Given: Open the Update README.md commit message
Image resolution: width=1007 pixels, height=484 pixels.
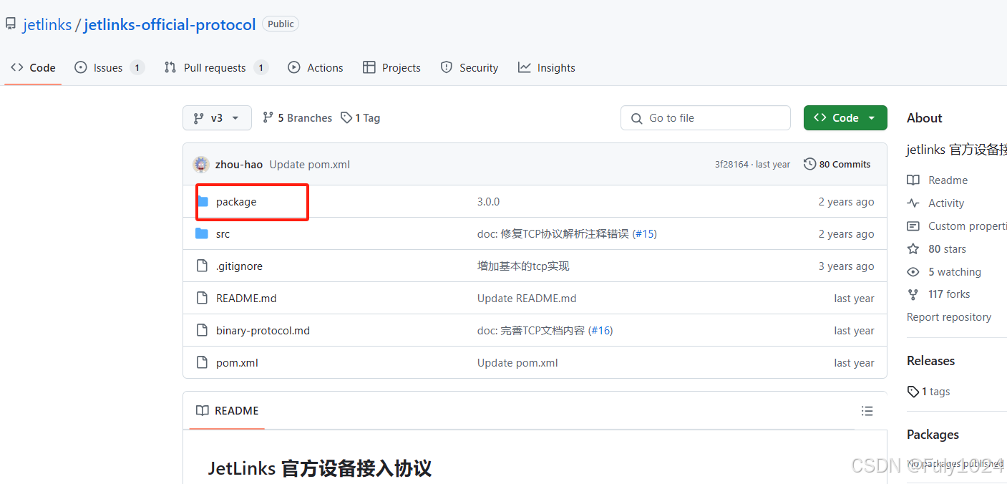Looking at the screenshot, I should click(x=527, y=299).
